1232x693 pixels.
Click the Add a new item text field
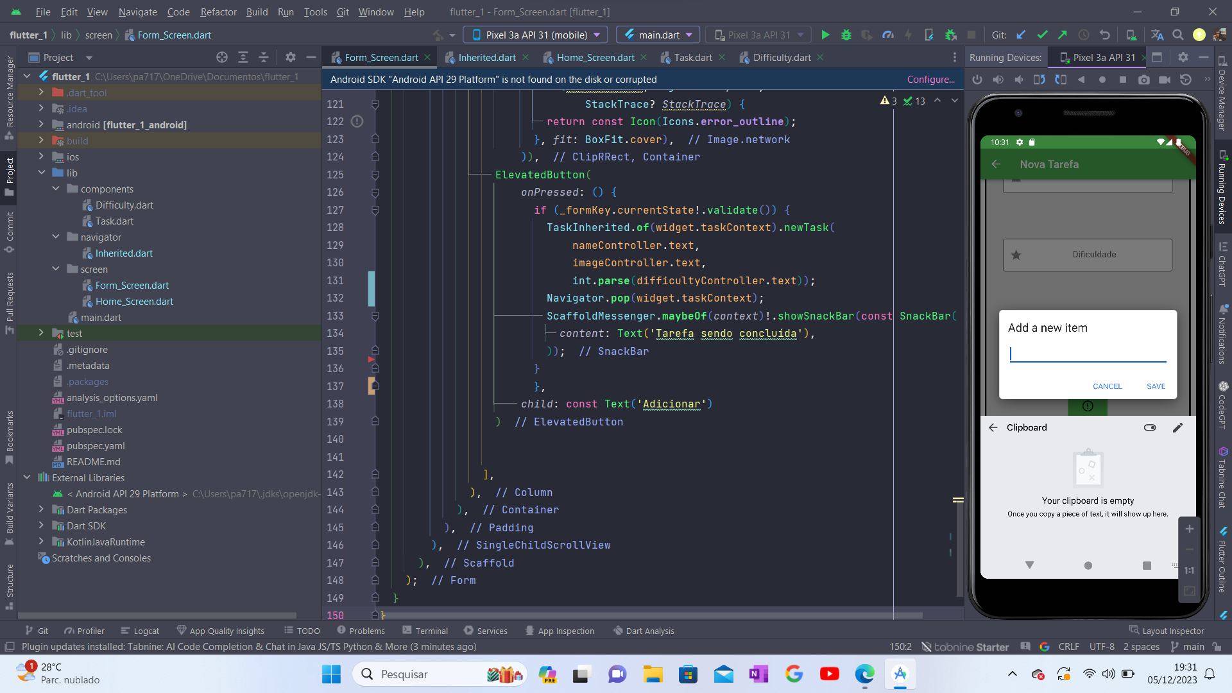tap(1088, 354)
